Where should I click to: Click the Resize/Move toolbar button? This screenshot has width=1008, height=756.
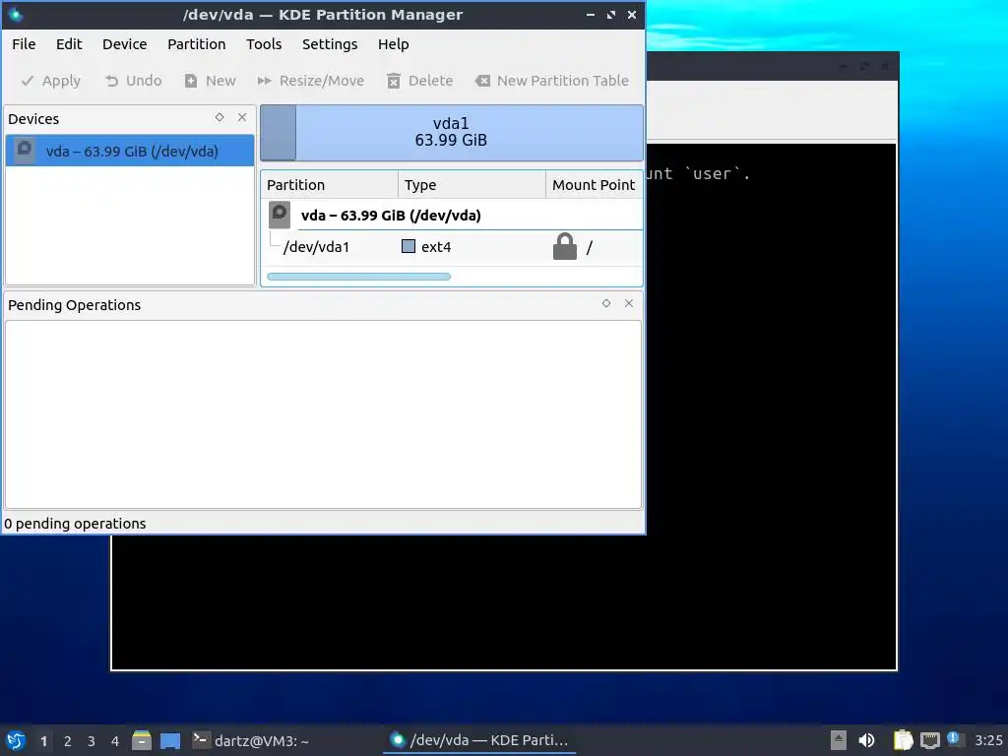pos(310,81)
